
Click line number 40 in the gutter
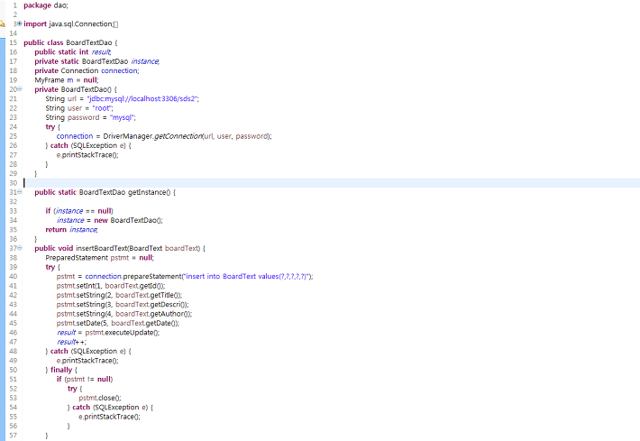point(13,277)
